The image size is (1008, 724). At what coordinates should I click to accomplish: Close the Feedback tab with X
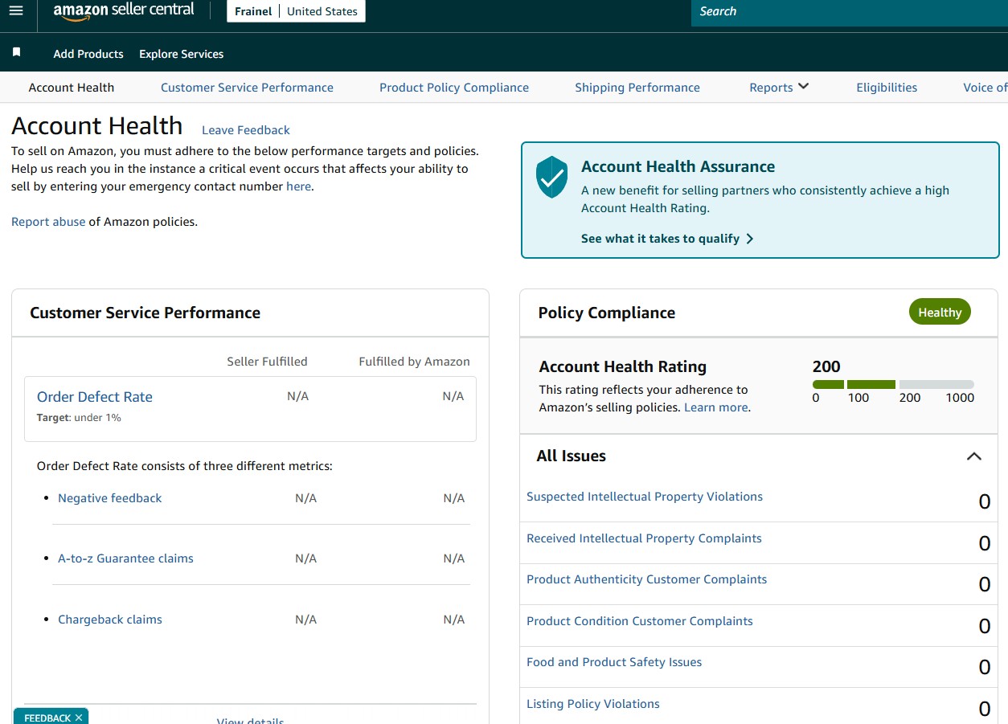coord(79,718)
